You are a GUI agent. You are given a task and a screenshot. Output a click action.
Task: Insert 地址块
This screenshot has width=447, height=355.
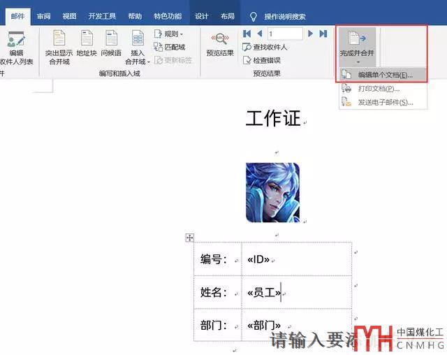pos(87,43)
